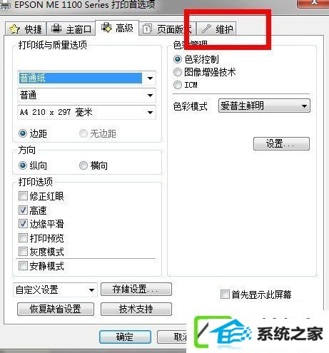Switch to the 主窗口 tab
Image resolution: width=329 pixels, height=353 pixels.
(71, 29)
